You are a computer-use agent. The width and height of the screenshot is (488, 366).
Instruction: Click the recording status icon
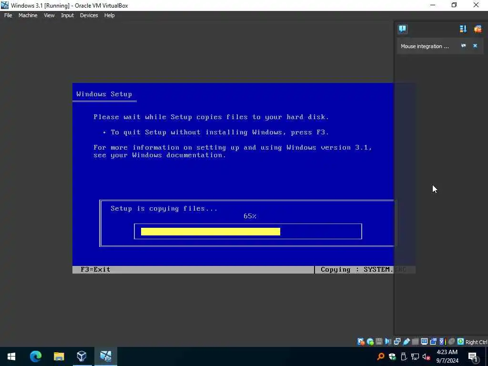433,342
